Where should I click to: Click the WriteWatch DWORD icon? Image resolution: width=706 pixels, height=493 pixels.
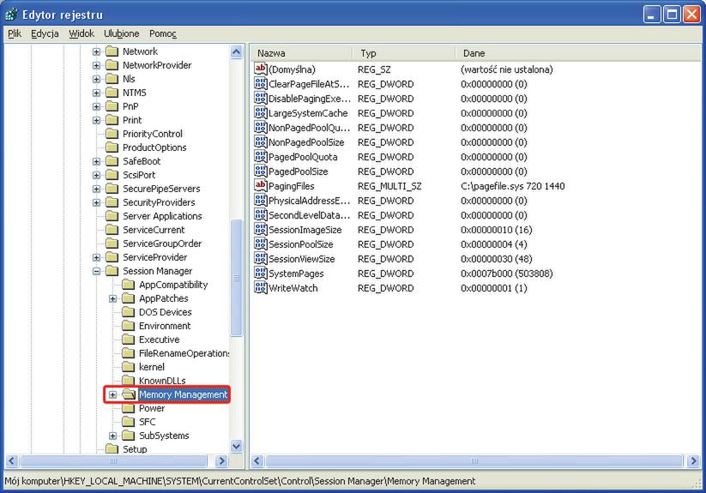(x=261, y=287)
